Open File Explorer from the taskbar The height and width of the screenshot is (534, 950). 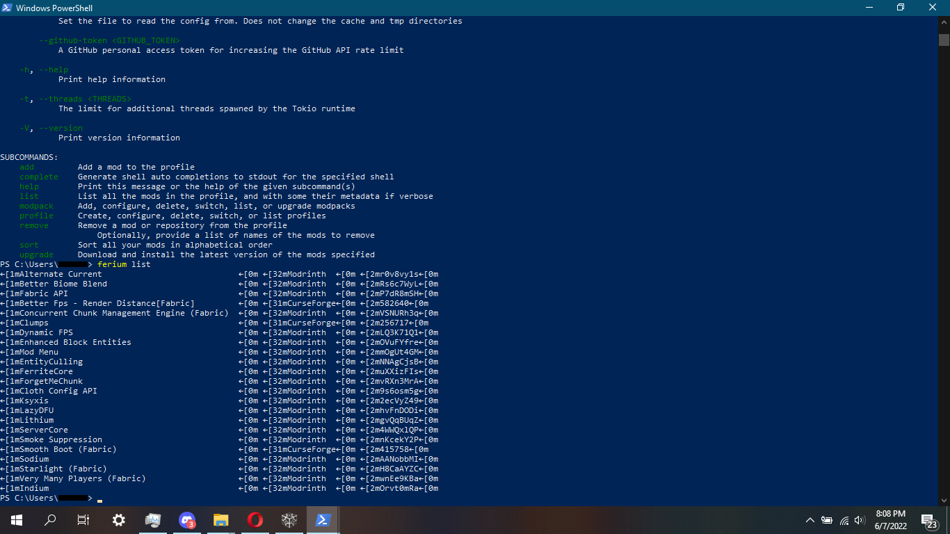(220, 519)
